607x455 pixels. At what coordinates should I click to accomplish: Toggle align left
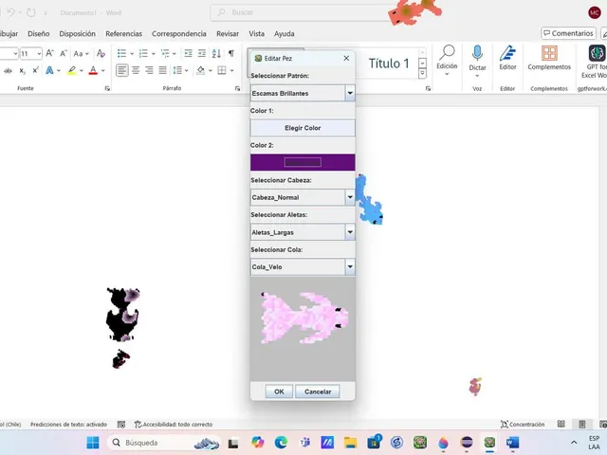[122, 70]
